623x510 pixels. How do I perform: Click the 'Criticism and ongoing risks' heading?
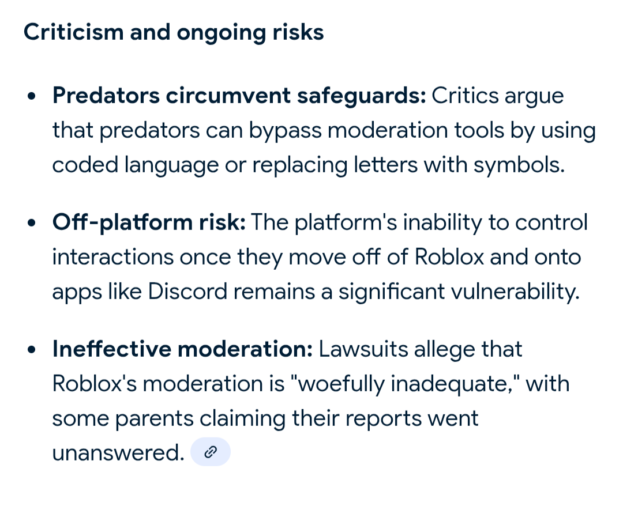(x=173, y=32)
